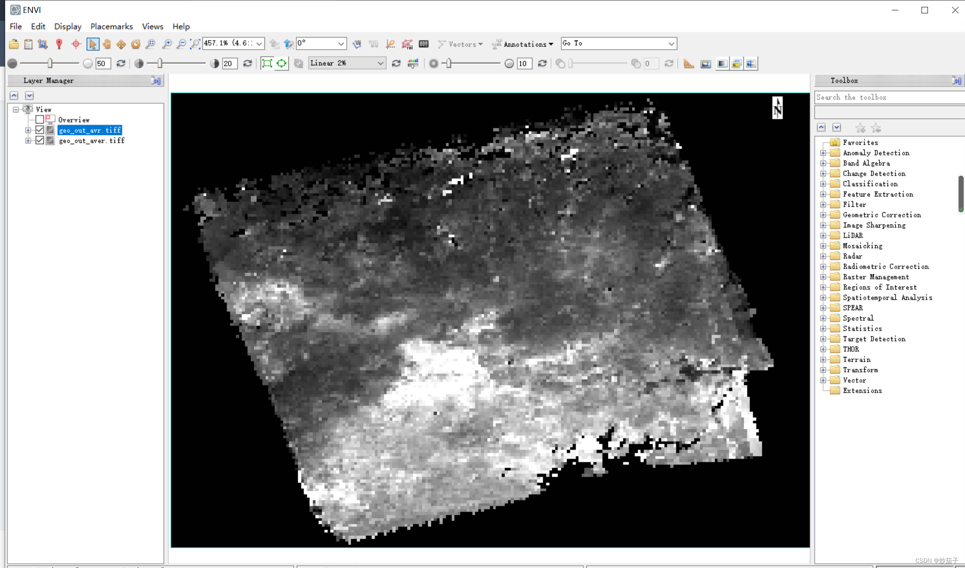965x568 pixels.
Task: Click the Zoom Out magnifier icon
Action: [x=181, y=44]
